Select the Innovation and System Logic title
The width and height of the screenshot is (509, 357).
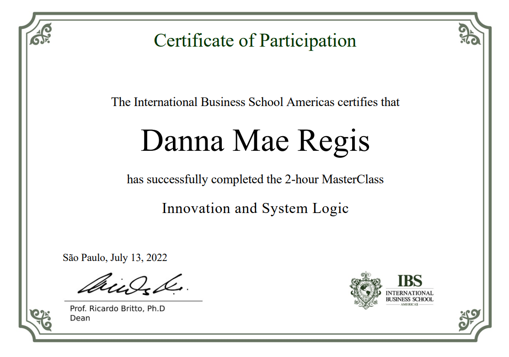click(255, 208)
